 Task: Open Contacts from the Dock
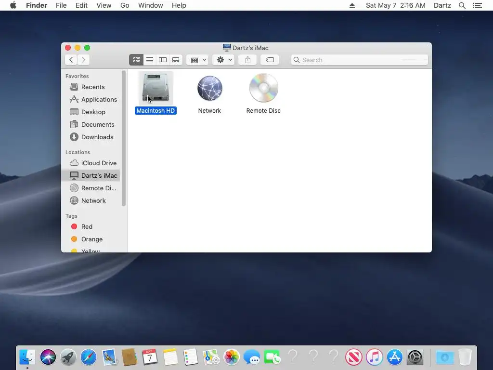click(x=129, y=357)
